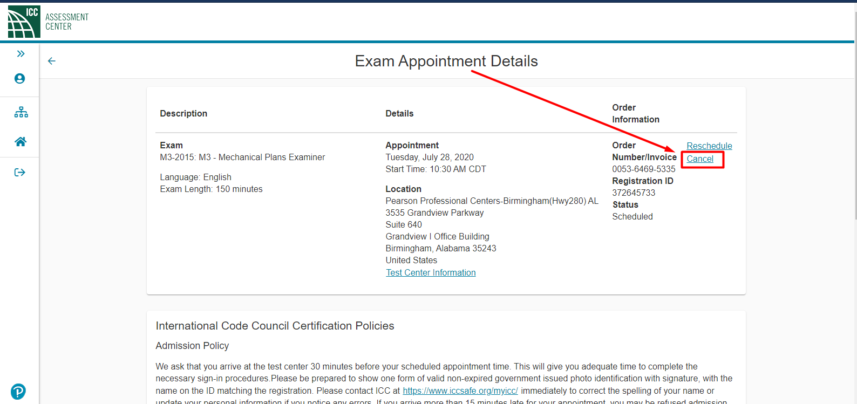Select the sitemap navigation icon
The image size is (857, 404).
click(x=20, y=112)
